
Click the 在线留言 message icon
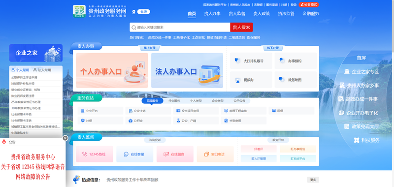coord(166,154)
